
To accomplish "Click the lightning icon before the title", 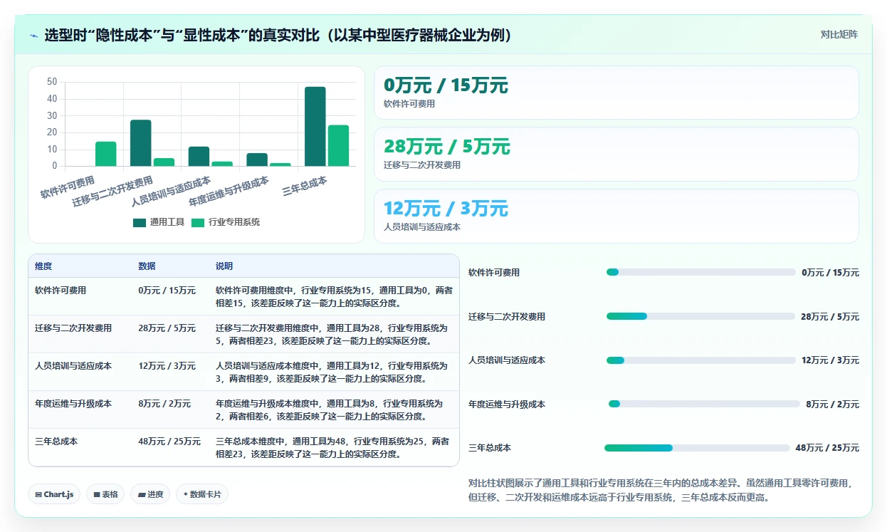I will point(33,36).
